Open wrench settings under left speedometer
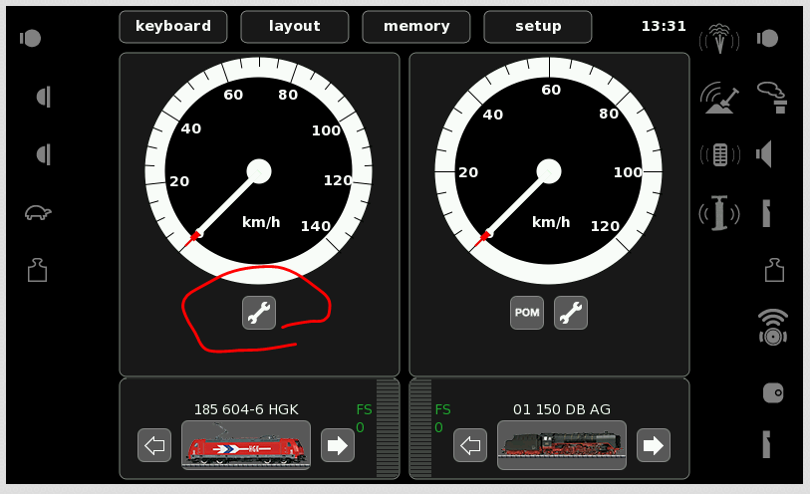 259,313
